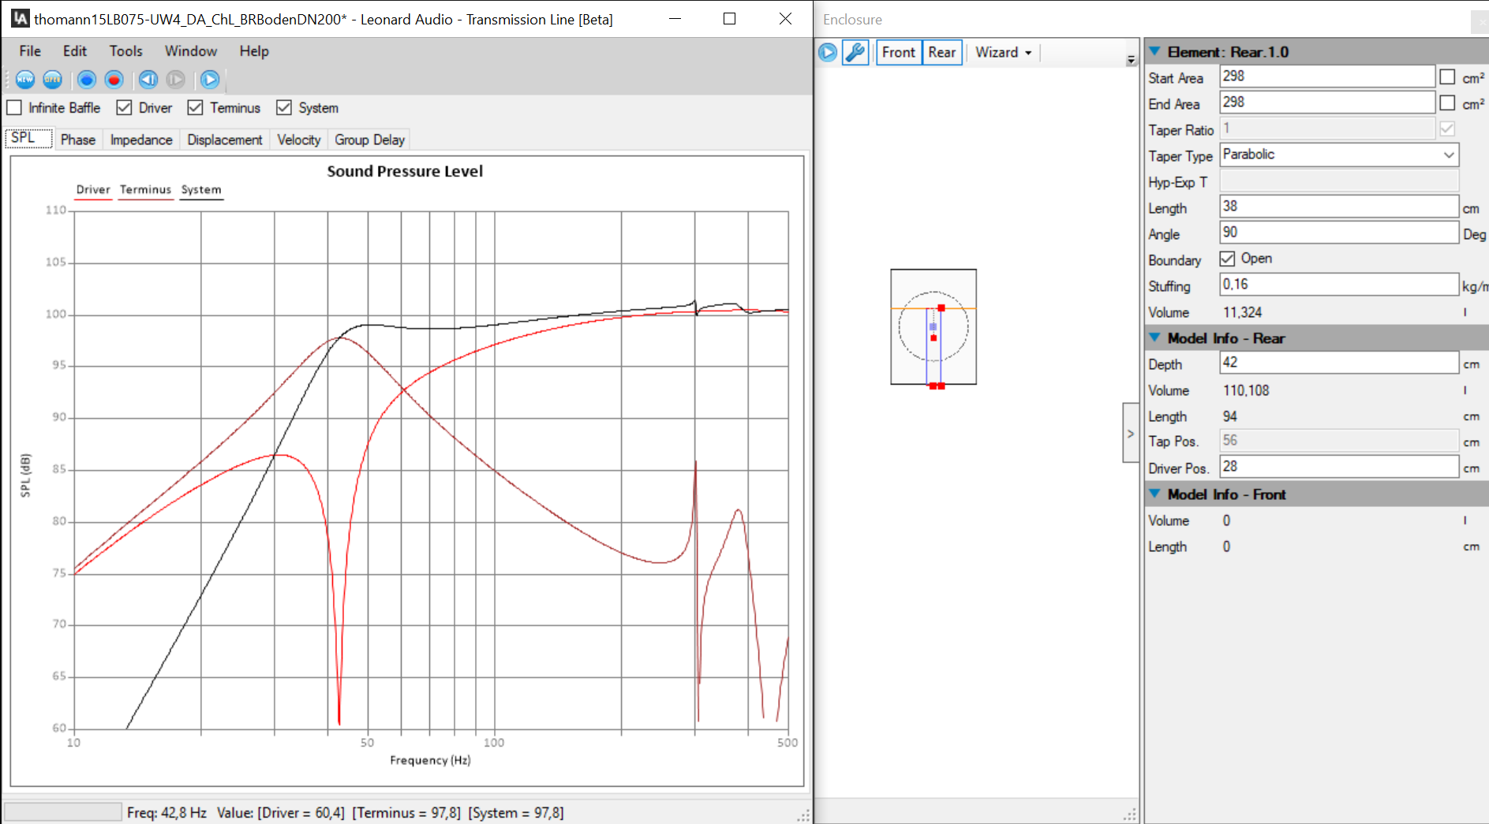Open the Taper Type dropdown
1489x824 pixels.
(x=1448, y=155)
